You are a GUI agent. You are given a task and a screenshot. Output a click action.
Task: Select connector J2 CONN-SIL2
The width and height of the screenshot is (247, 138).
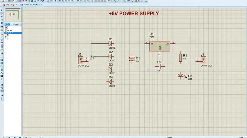(x=81, y=60)
